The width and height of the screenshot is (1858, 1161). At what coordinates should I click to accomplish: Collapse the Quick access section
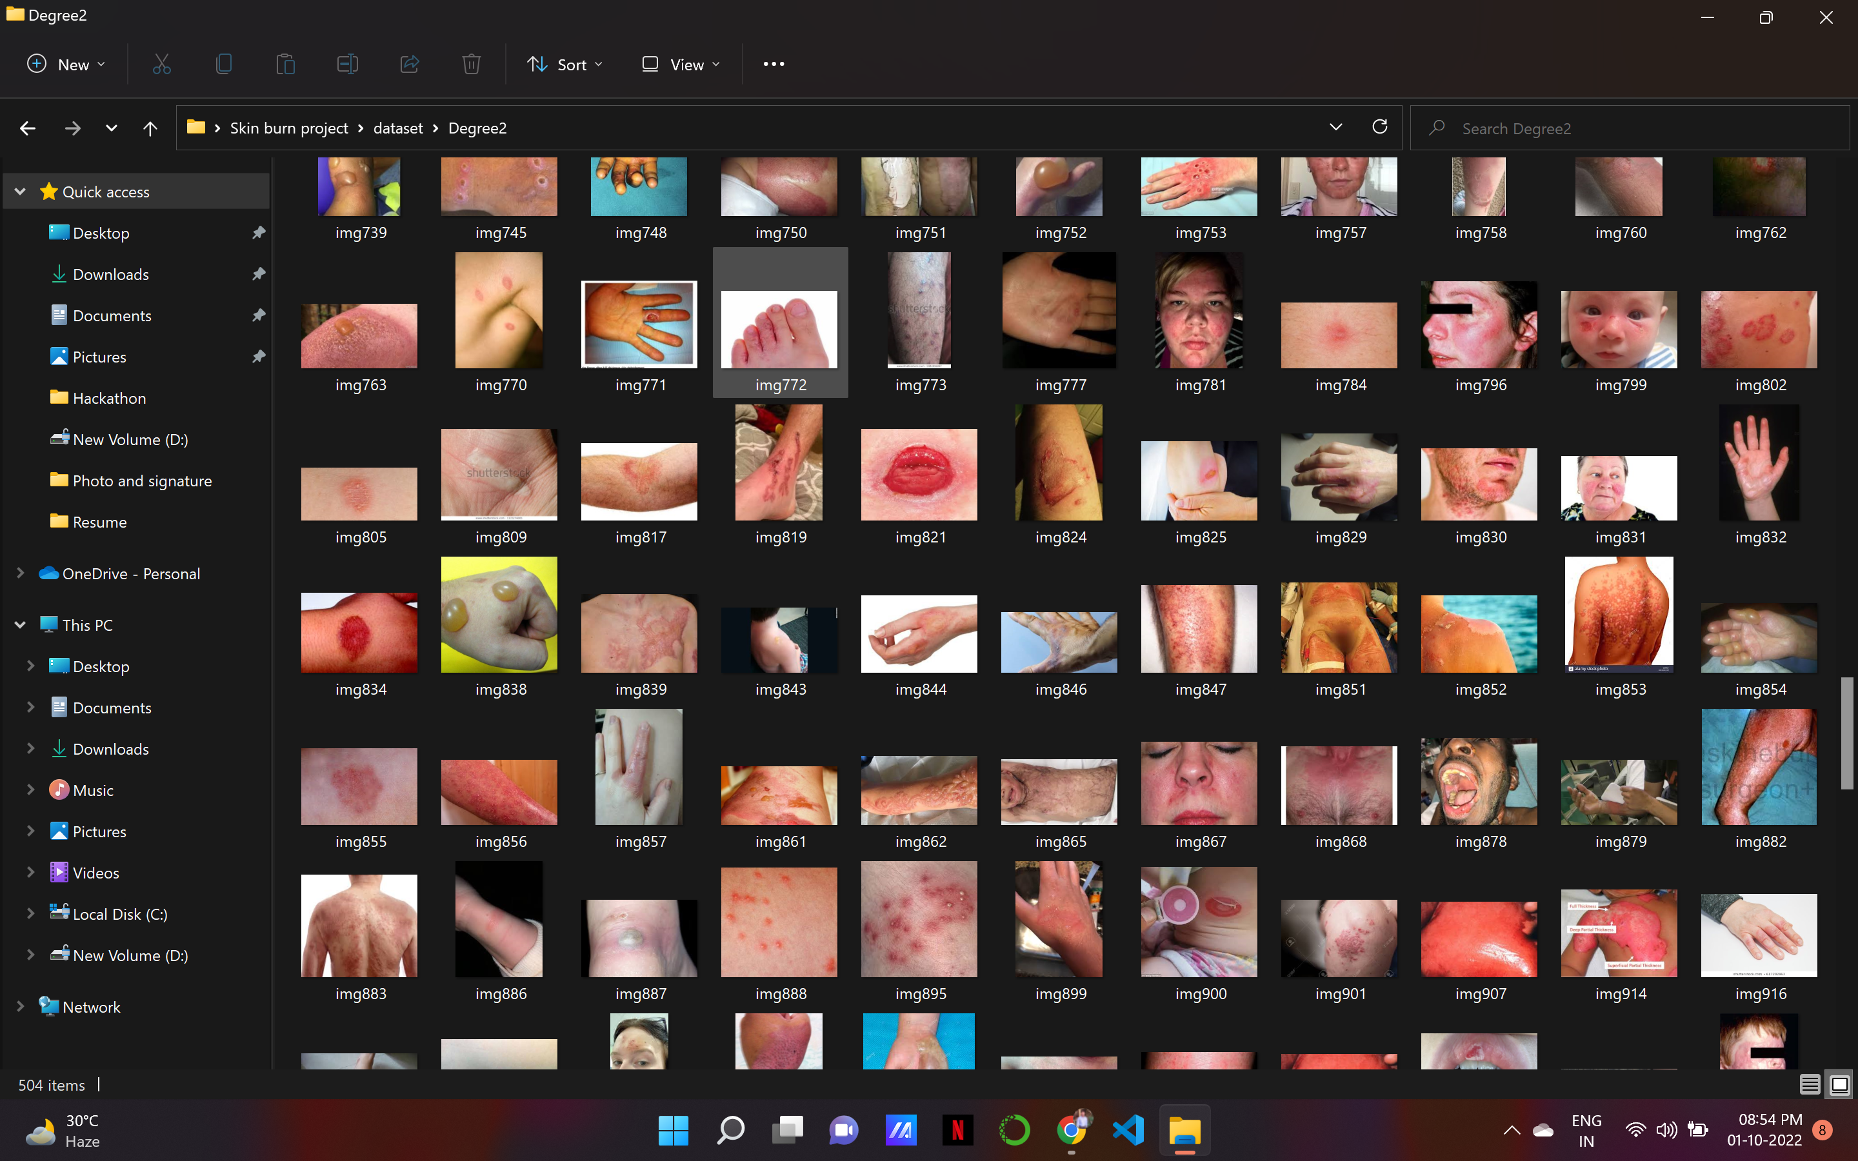[21, 192]
